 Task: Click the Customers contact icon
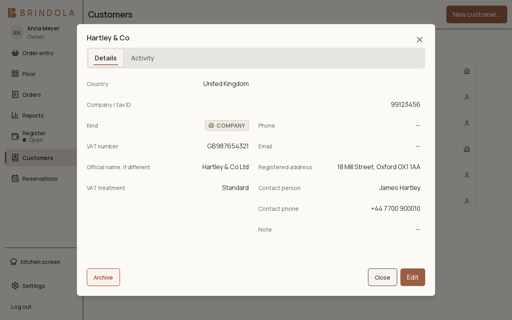point(15,158)
